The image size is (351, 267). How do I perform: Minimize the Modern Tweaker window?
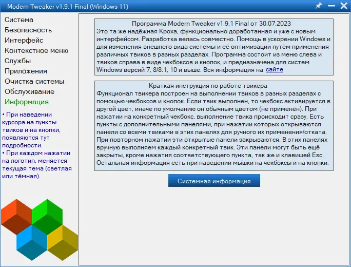pos(331,6)
